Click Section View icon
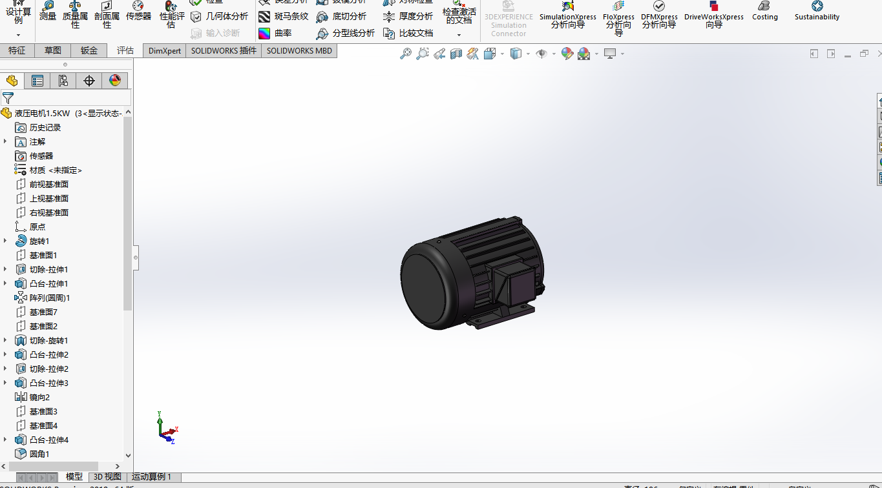 point(456,54)
